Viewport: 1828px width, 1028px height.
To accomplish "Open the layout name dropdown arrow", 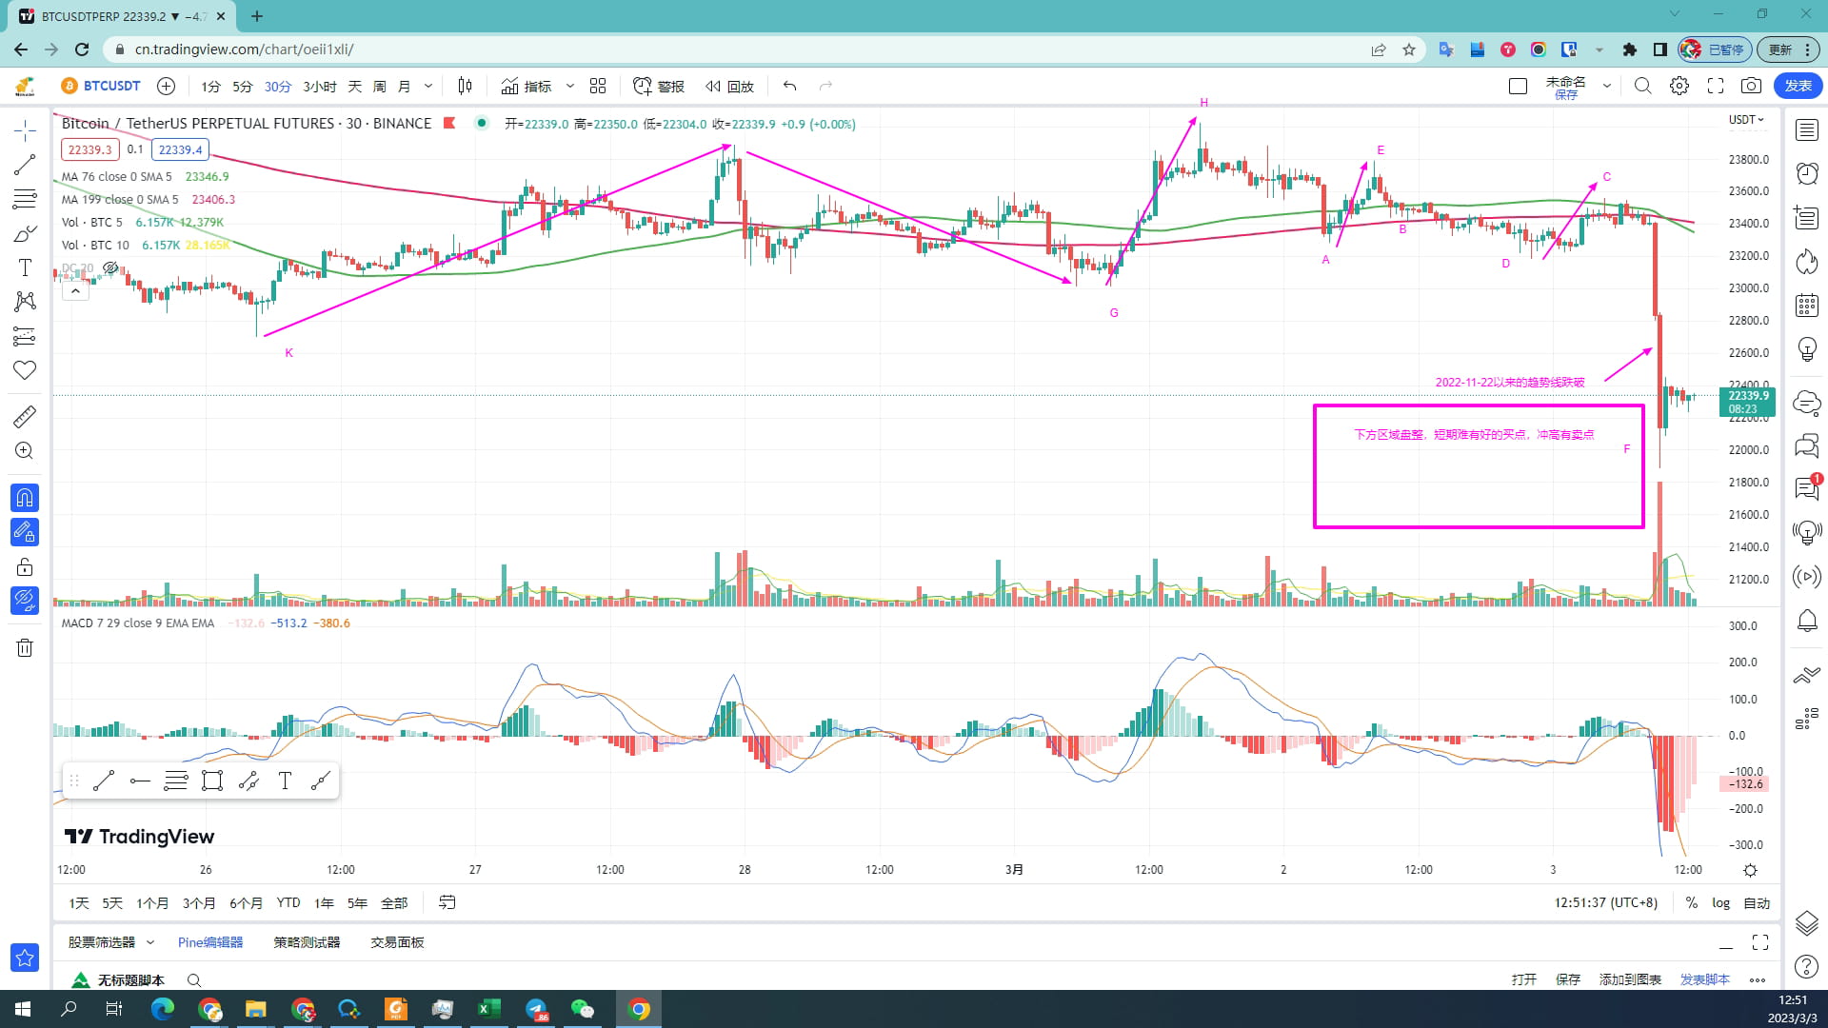I will click(1607, 86).
